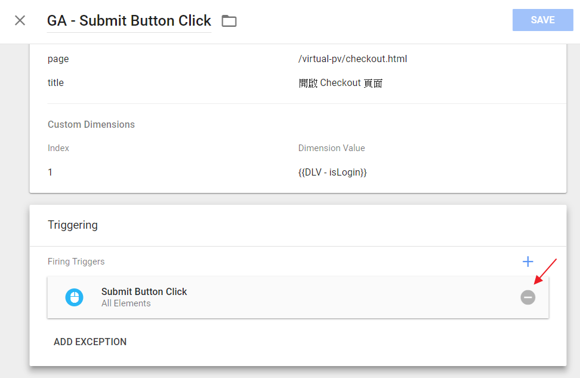Click the Dimension Value column header
This screenshot has height=378, width=580.
coord(331,148)
